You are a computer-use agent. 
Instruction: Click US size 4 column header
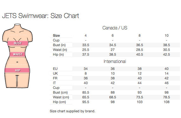86,35
